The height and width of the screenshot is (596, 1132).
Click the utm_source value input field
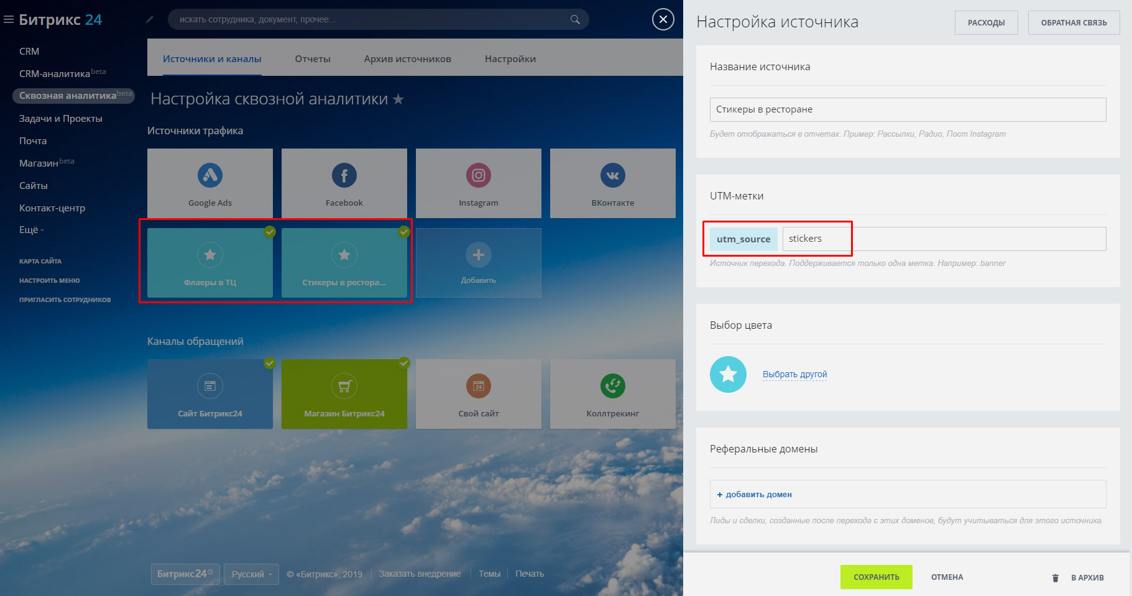click(944, 239)
